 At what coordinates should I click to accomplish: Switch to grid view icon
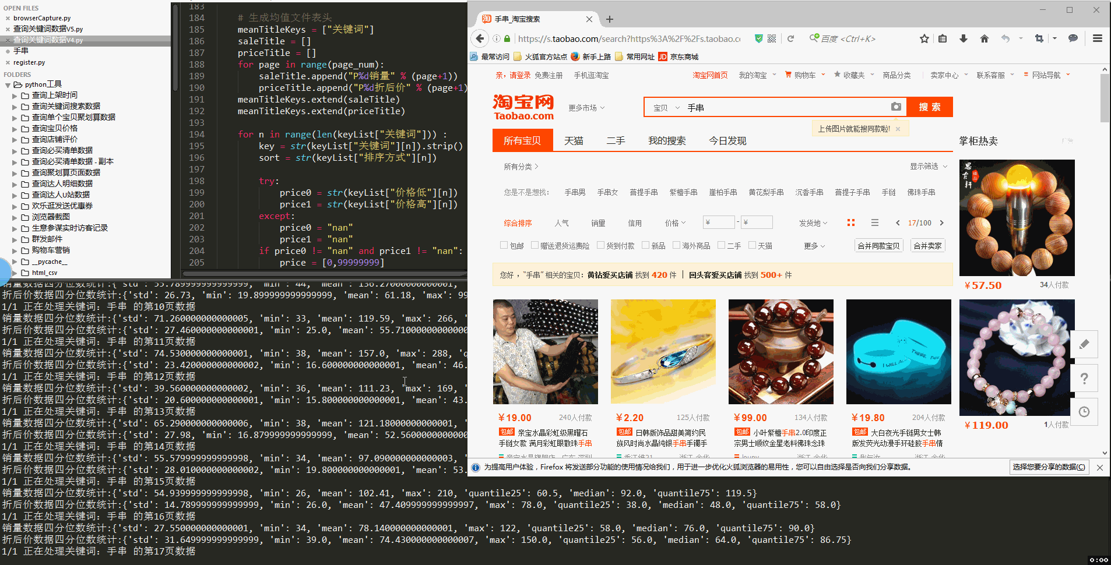[x=851, y=223]
